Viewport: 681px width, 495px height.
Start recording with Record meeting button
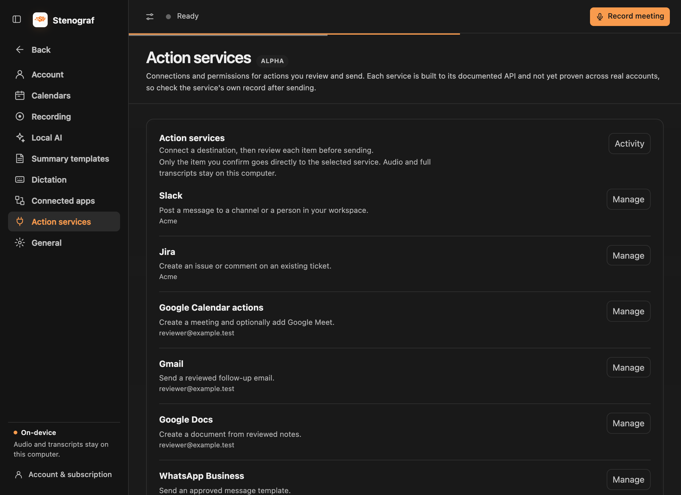click(x=630, y=16)
